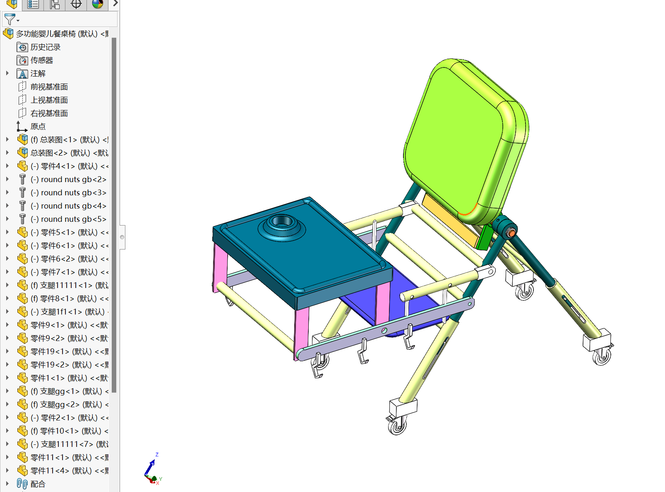665x492 pixels.
Task: Select the 零件19<1> part icon
Action: (23, 351)
